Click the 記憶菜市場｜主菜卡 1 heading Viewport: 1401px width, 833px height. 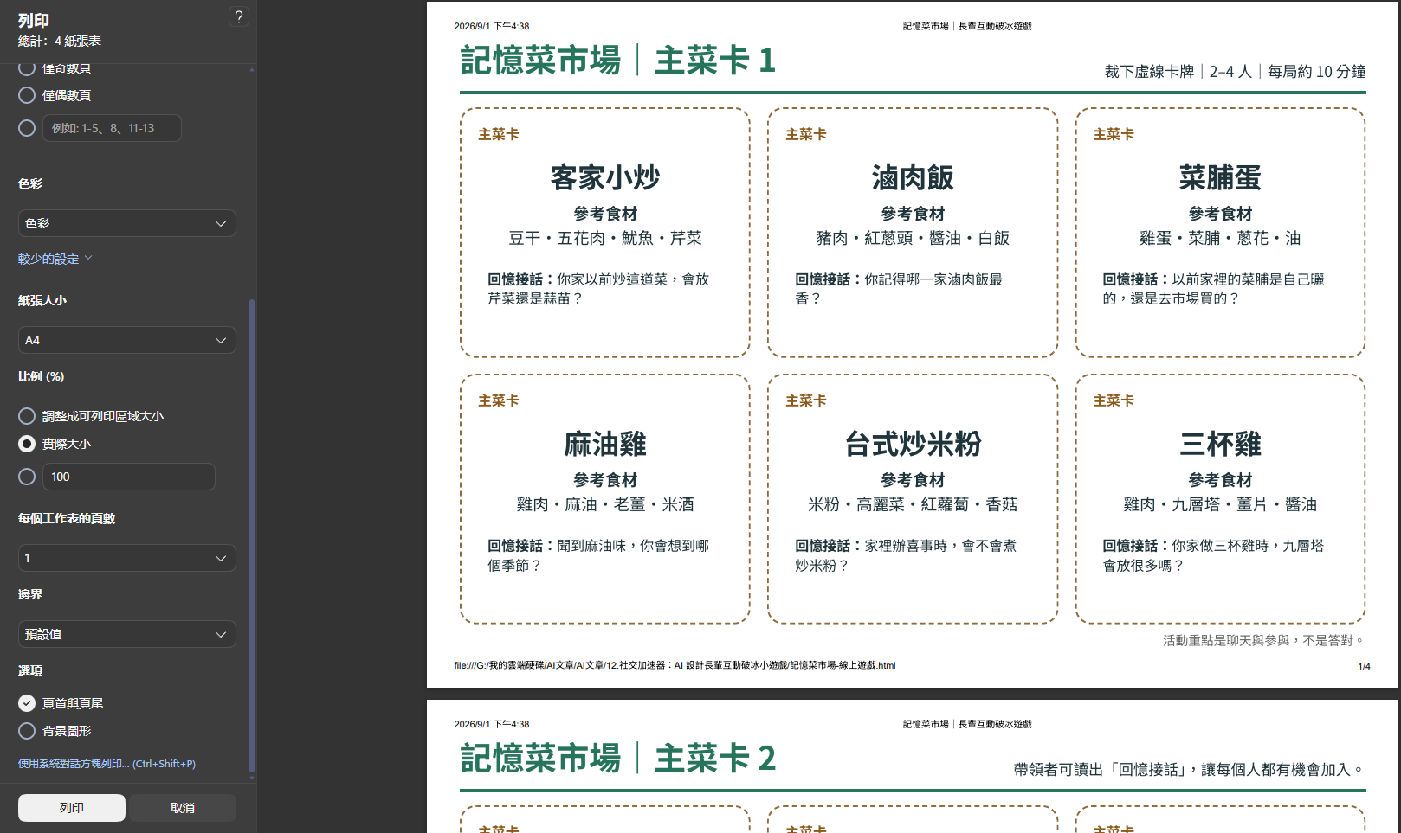618,61
